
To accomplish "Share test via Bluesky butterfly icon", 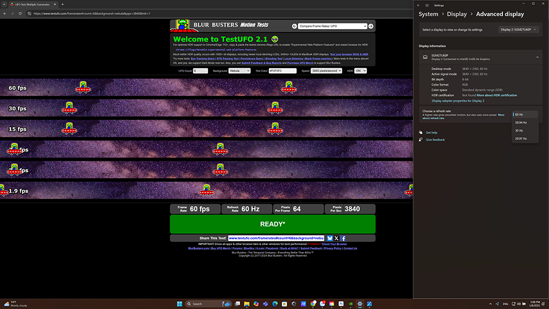I will pyautogui.click(x=330, y=238).
